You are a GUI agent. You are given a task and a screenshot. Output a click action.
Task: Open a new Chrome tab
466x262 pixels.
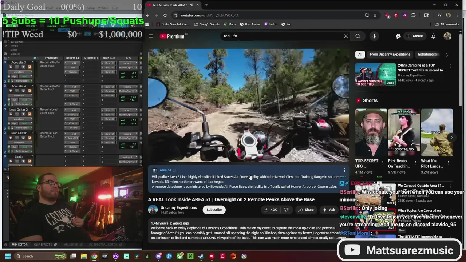coord(206,5)
